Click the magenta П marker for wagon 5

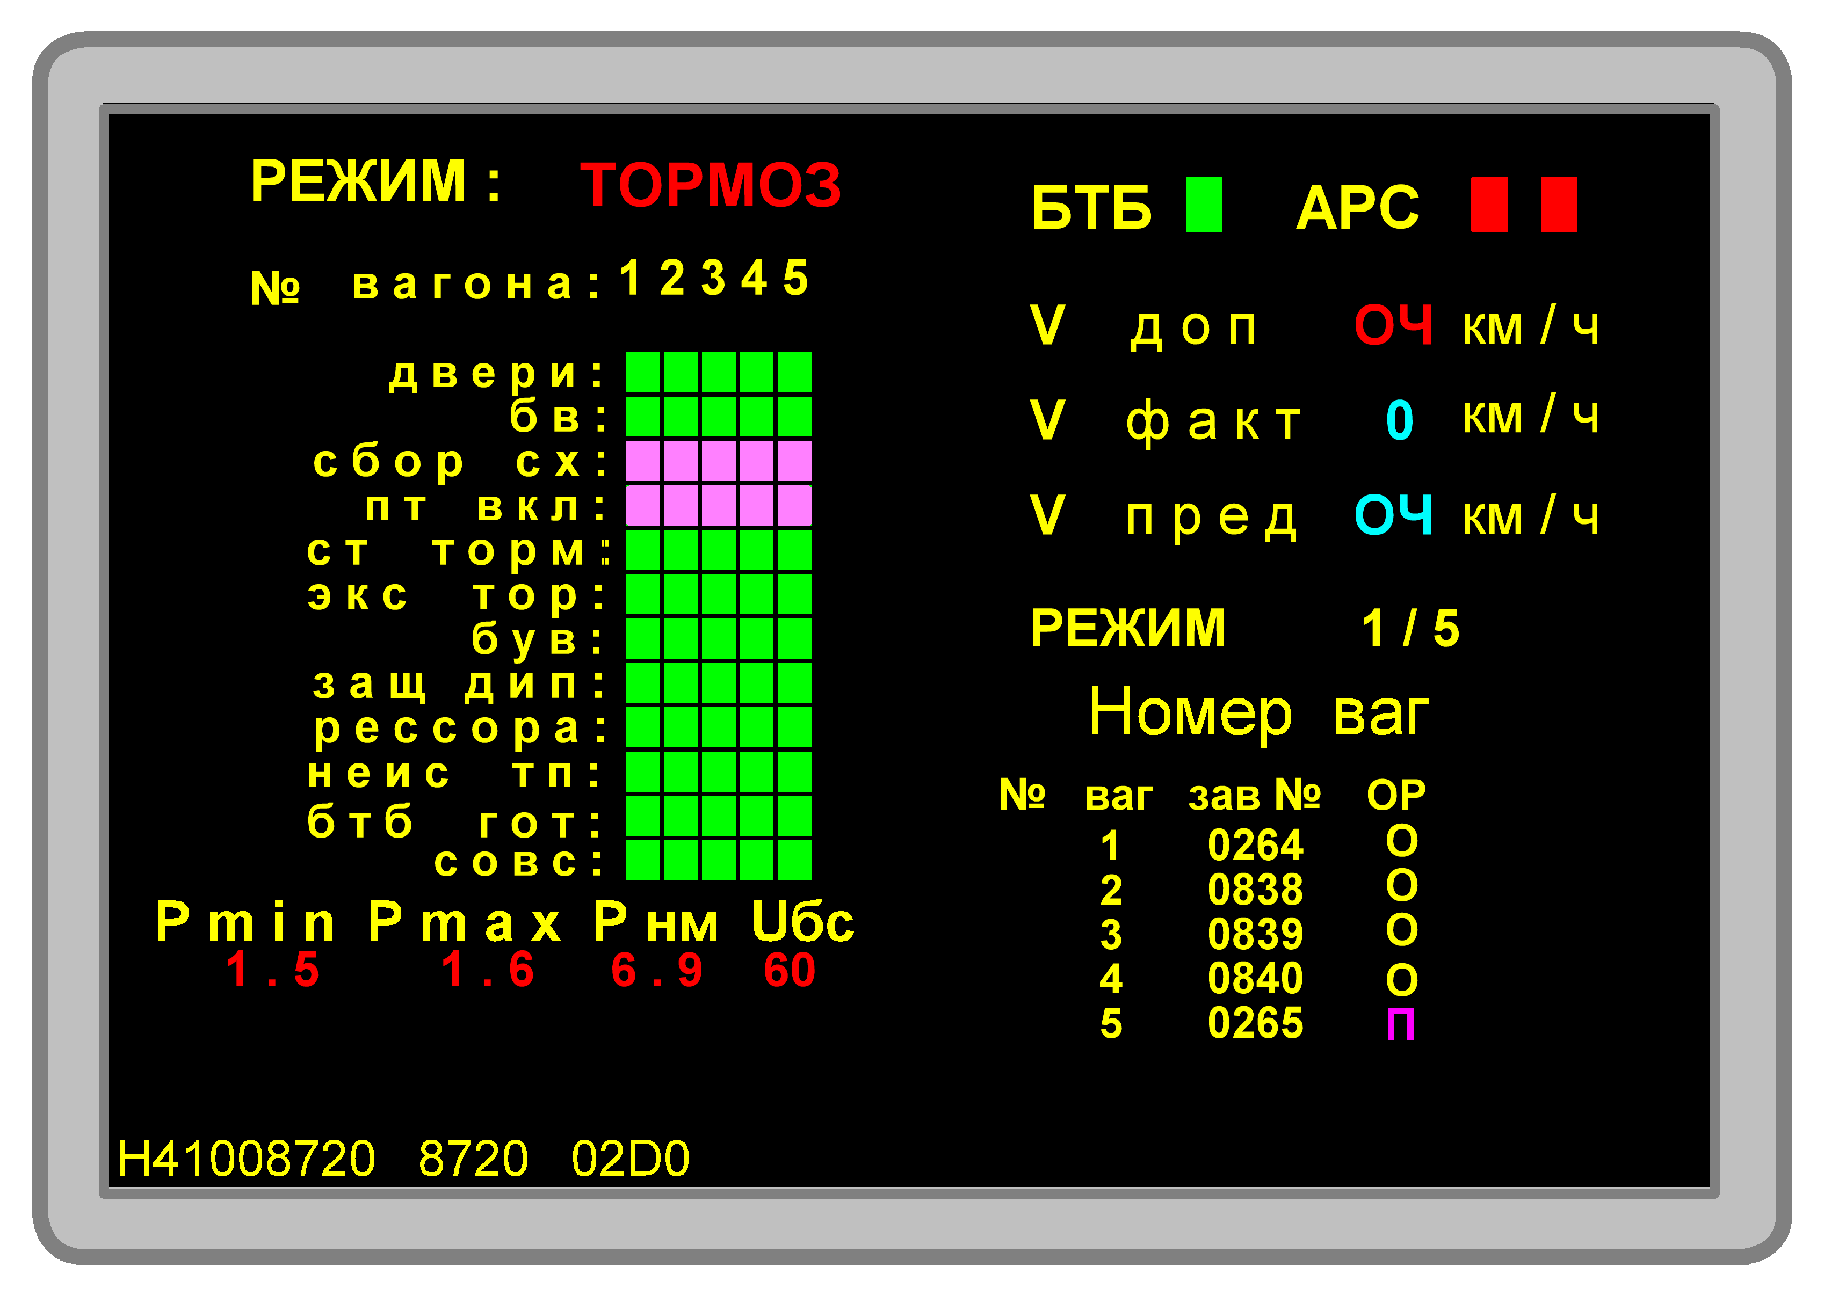(1400, 1025)
